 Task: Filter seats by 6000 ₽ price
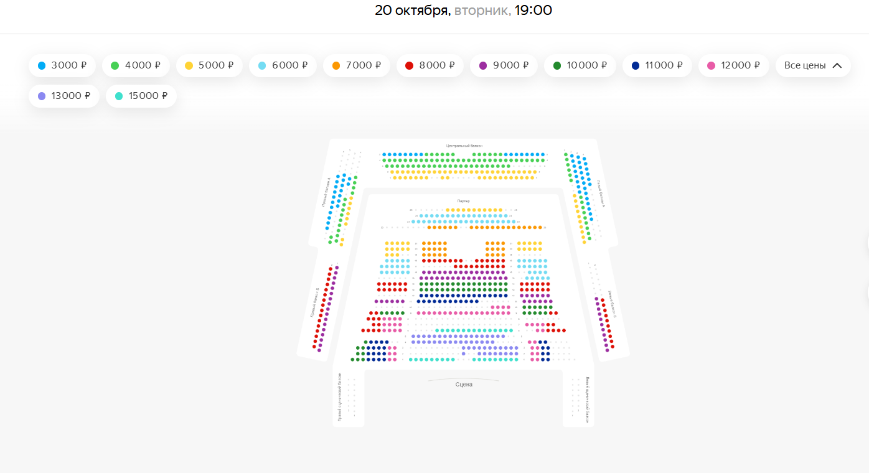click(x=283, y=65)
